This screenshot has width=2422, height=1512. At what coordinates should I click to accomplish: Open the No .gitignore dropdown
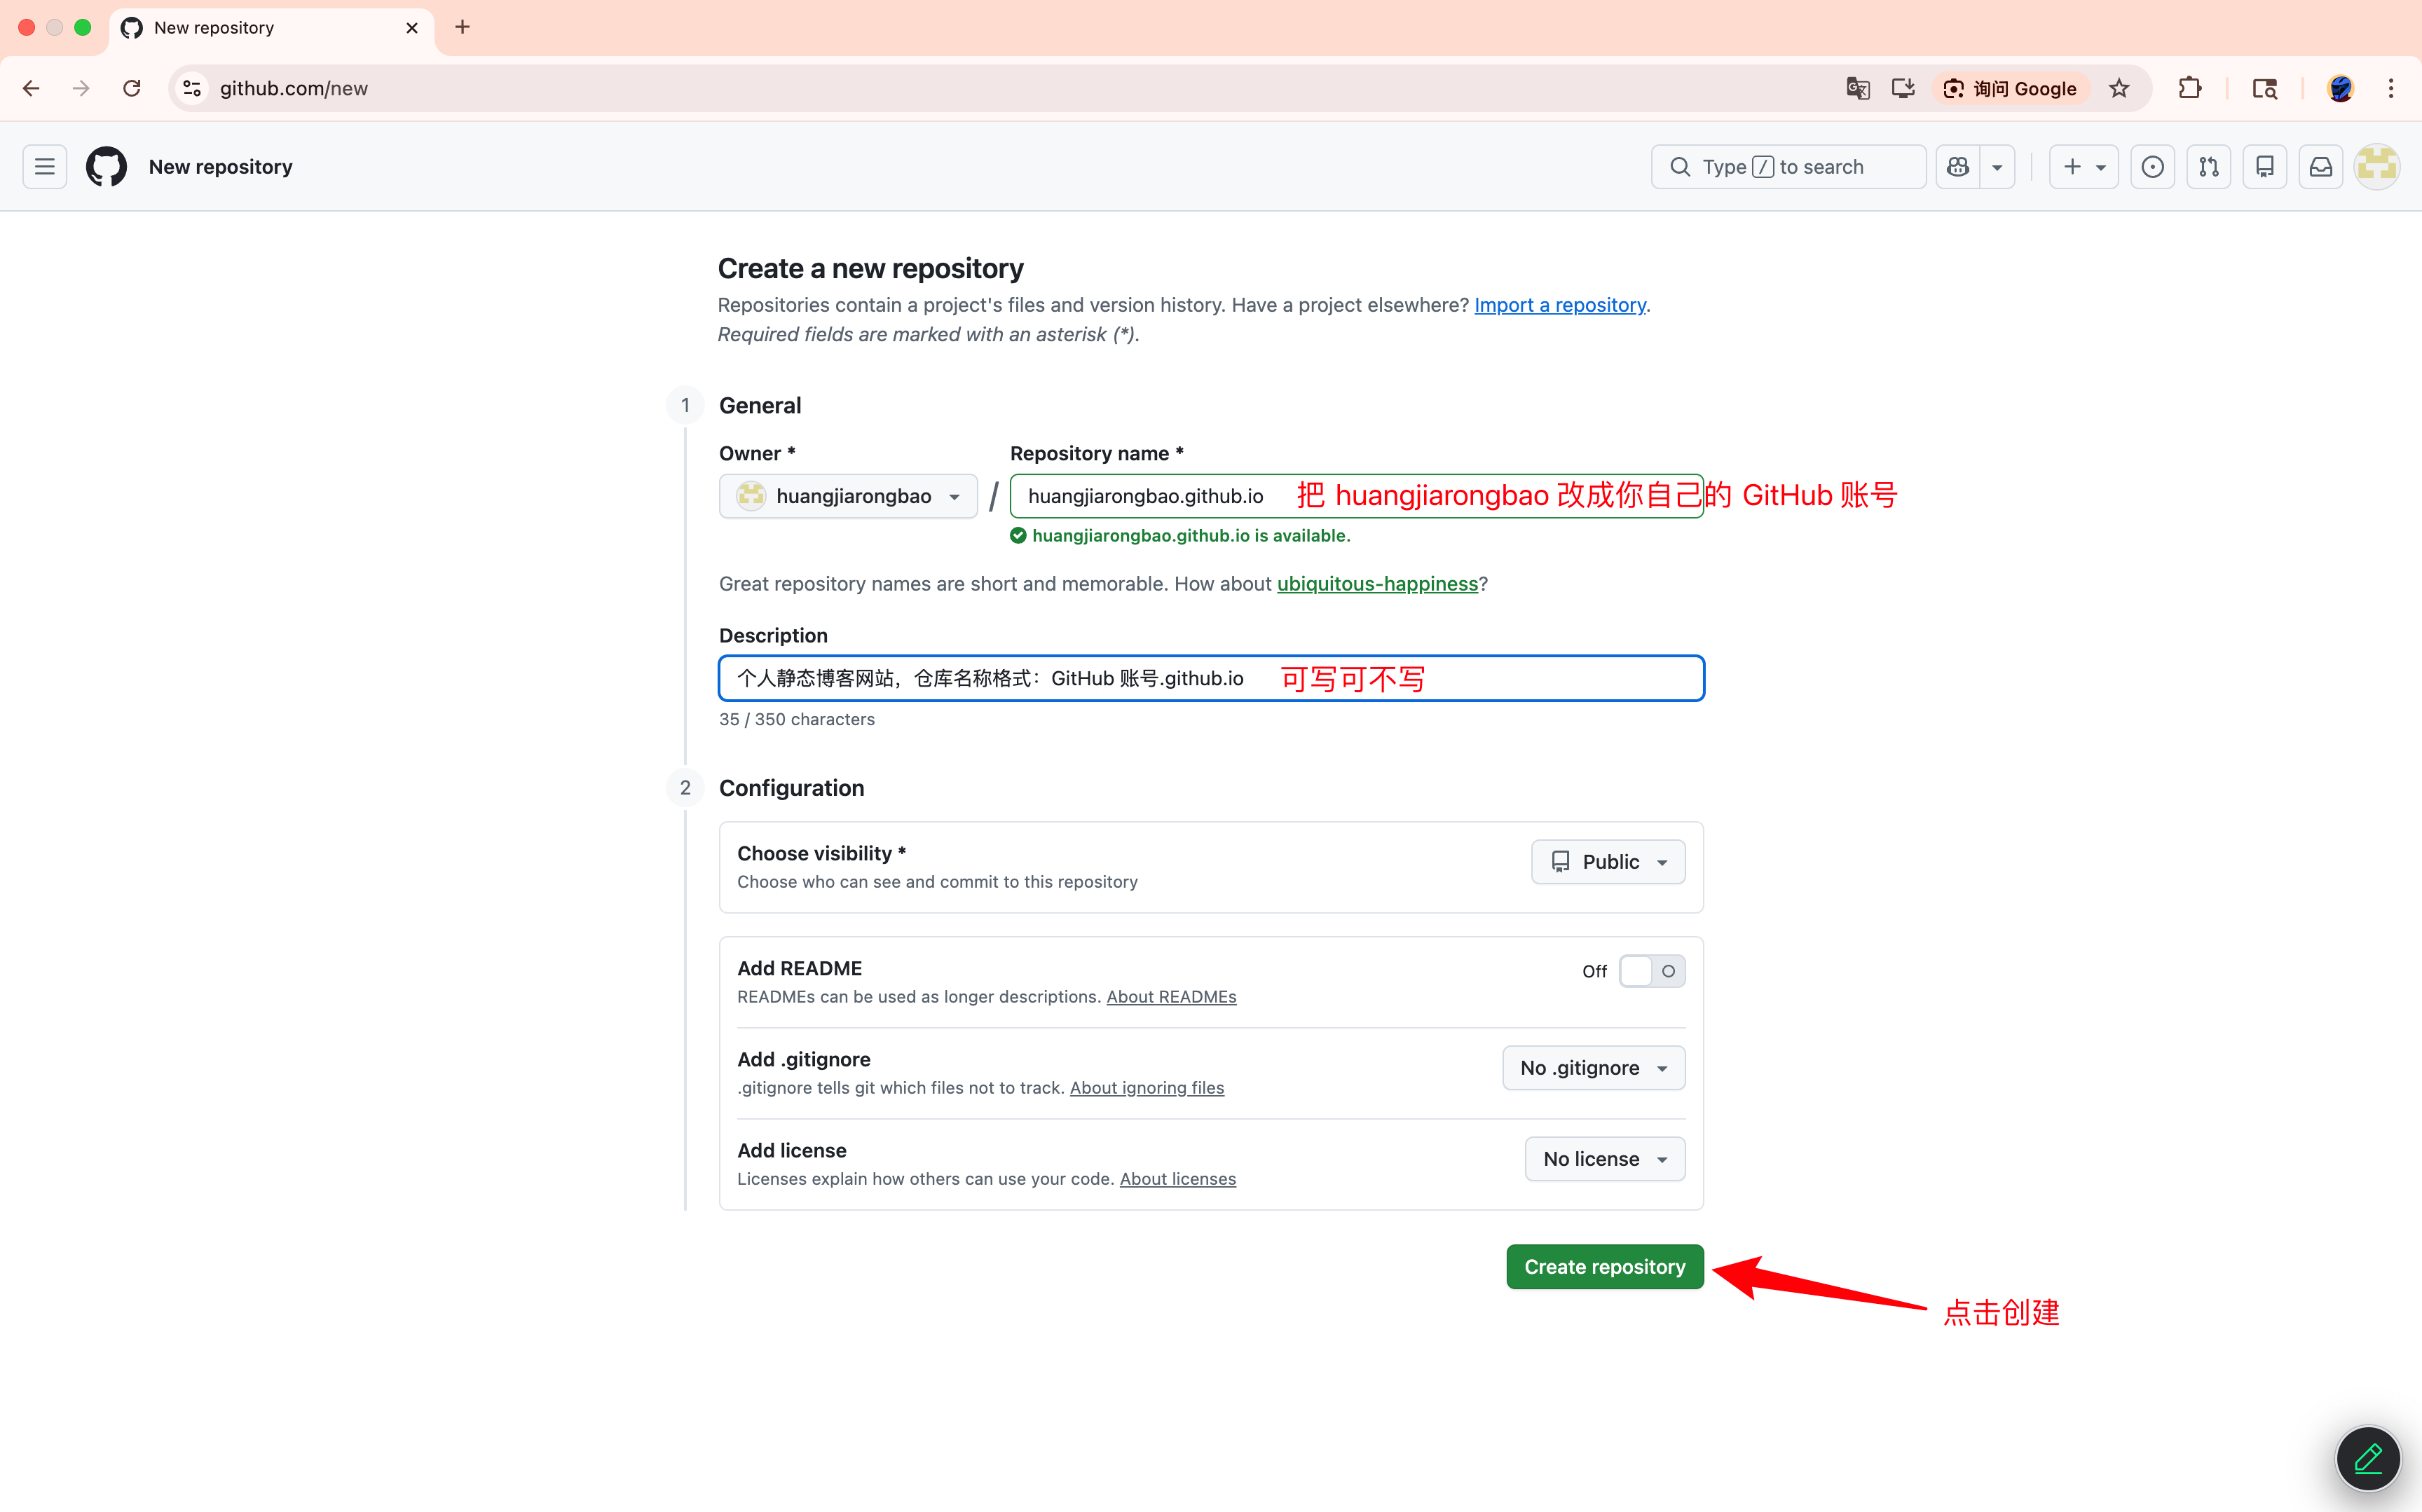pos(1594,1068)
